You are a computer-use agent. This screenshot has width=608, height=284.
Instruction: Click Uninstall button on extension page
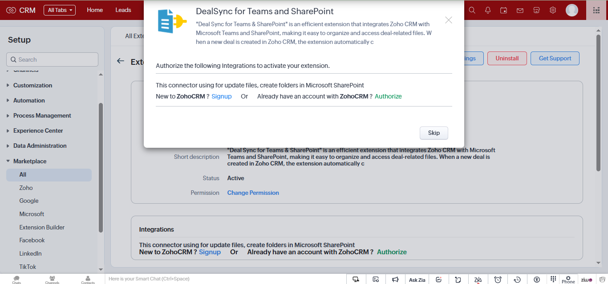click(x=507, y=58)
